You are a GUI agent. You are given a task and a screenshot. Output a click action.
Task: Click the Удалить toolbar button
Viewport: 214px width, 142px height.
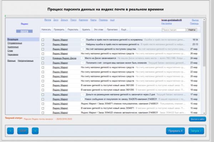(86, 29)
